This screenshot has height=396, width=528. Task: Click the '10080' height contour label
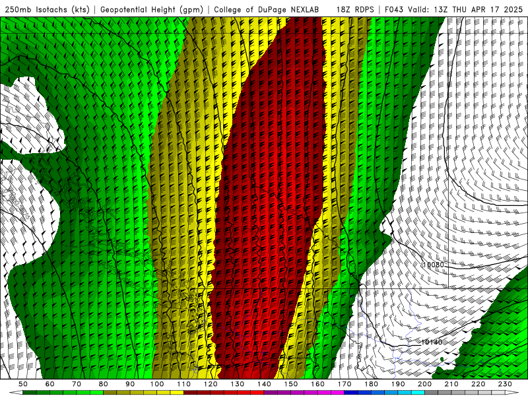pos(434,265)
